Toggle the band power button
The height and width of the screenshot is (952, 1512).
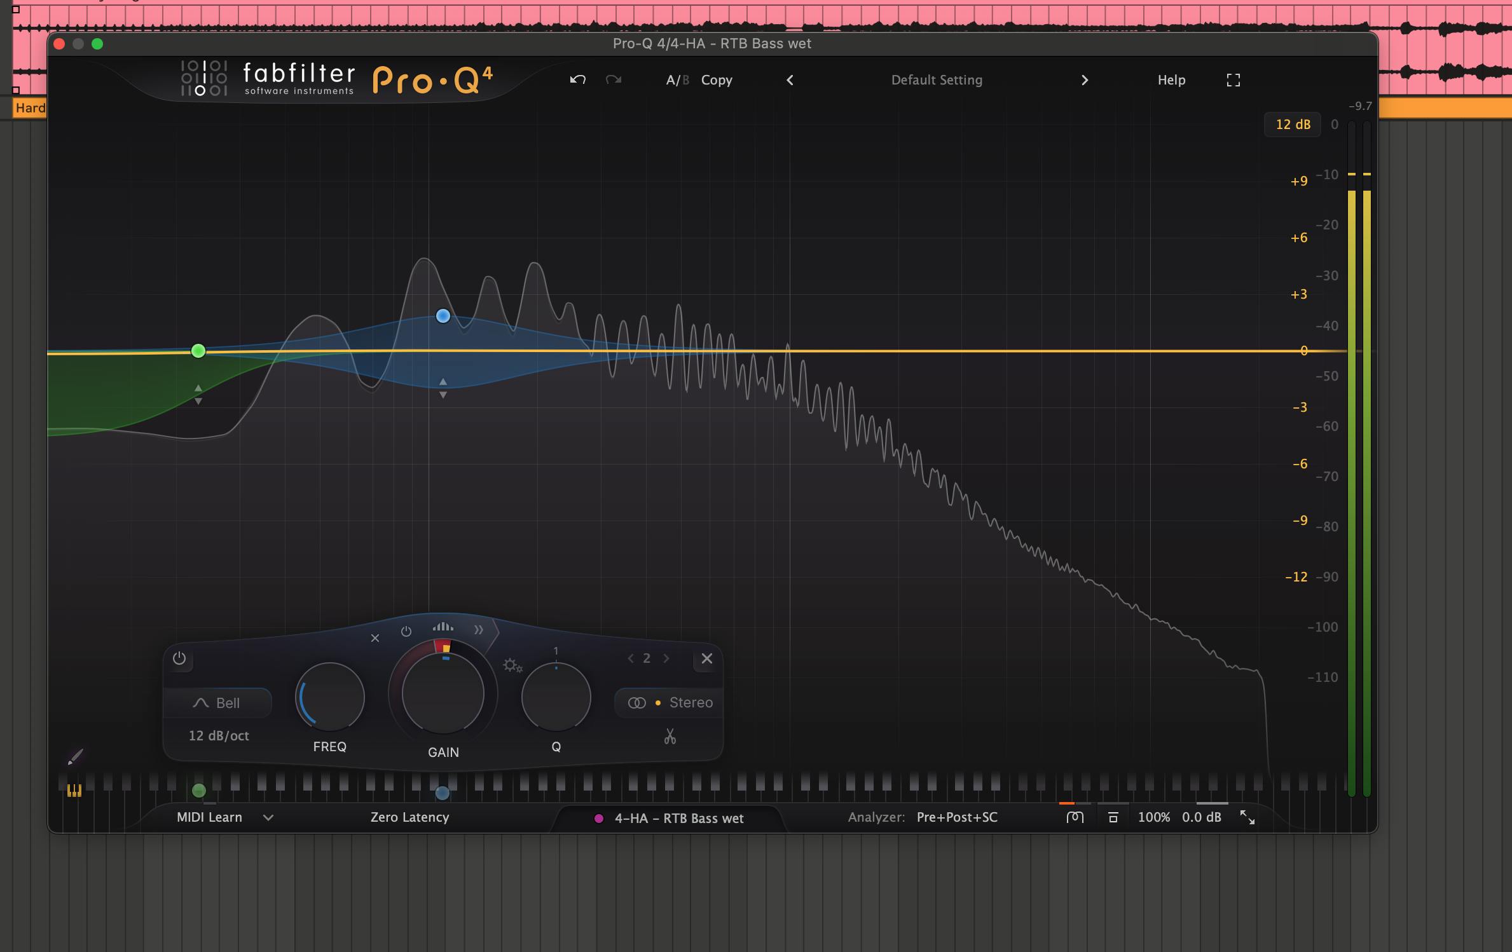coord(179,658)
